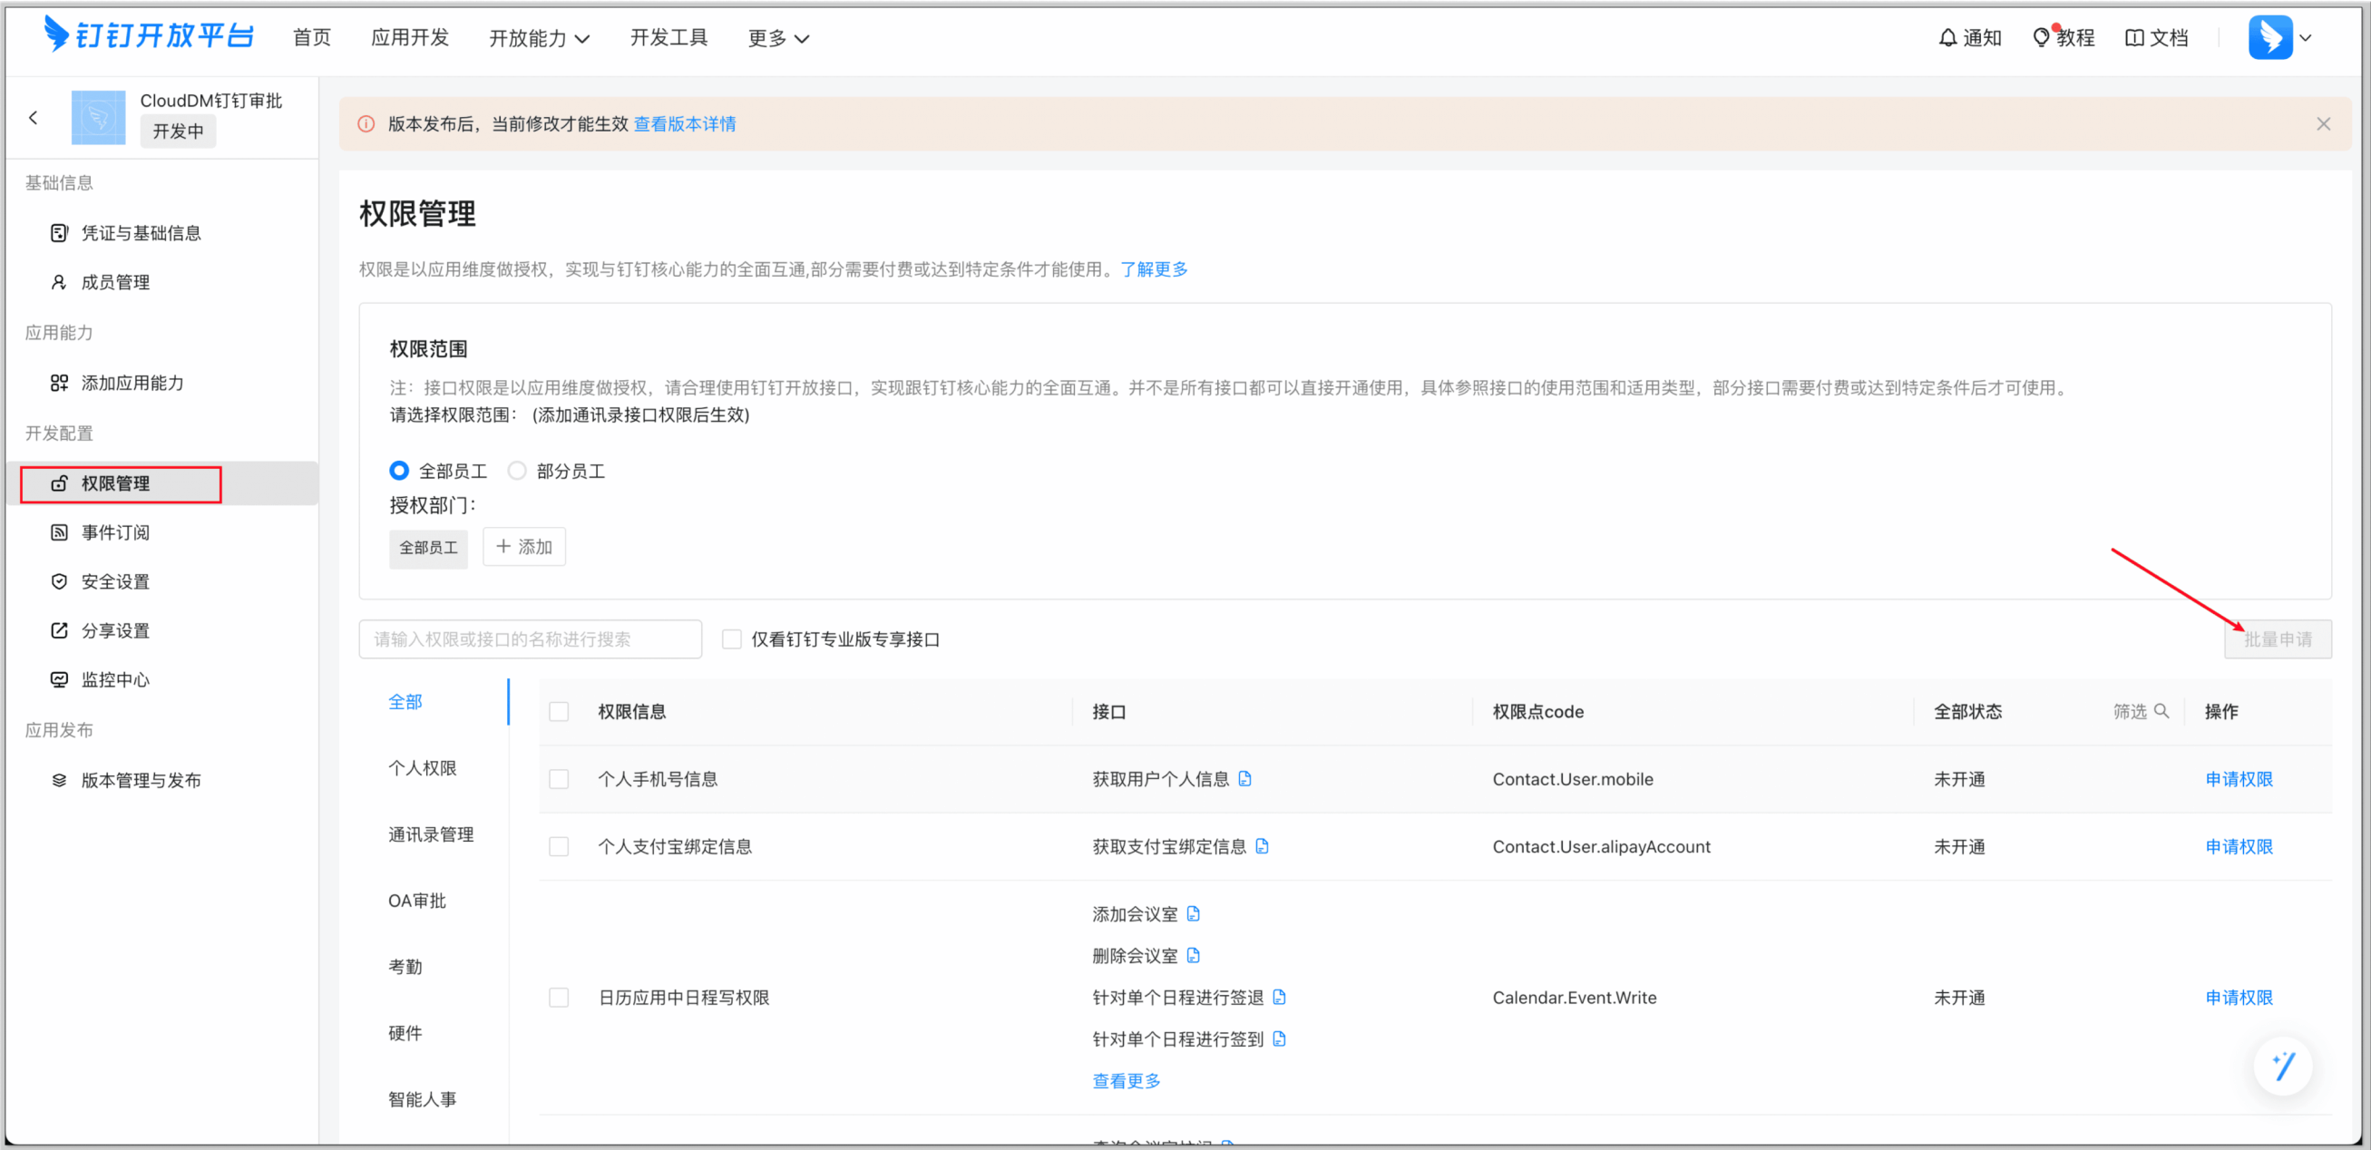Expand the 开放能力 dropdown menu

pyautogui.click(x=539, y=38)
